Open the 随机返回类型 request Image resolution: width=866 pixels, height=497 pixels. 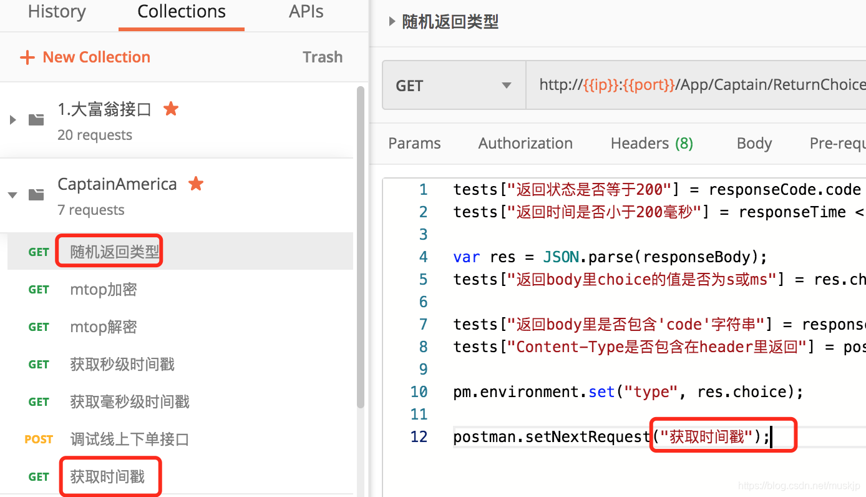coord(180,252)
